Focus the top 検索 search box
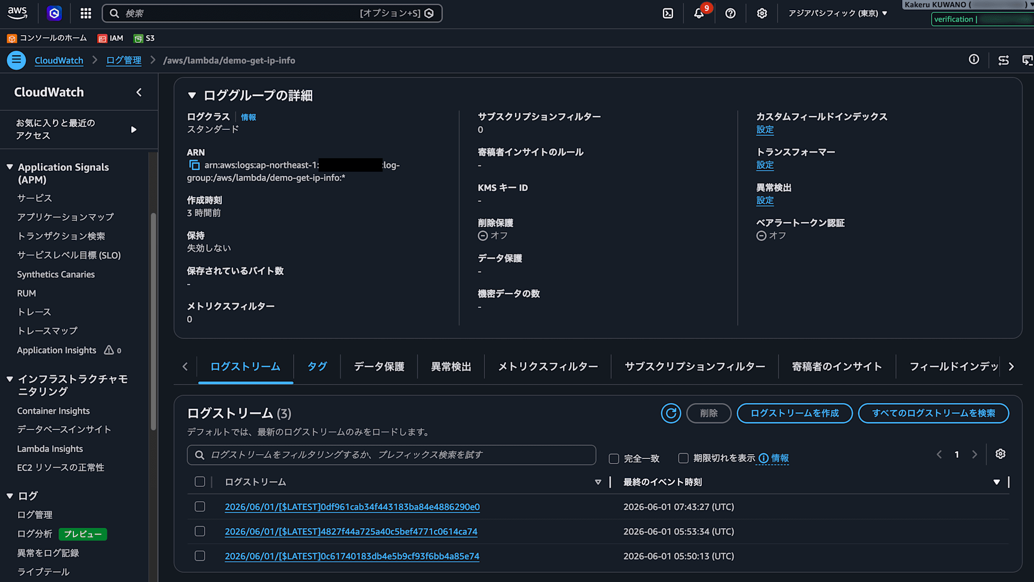The height and width of the screenshot is (582, 1034). (272, 13)
